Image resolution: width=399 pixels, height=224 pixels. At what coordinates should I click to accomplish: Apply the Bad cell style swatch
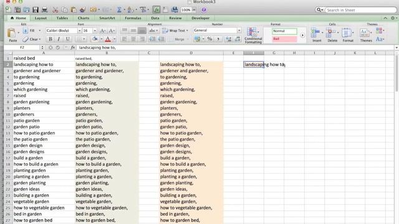click(x=284, y=39)
